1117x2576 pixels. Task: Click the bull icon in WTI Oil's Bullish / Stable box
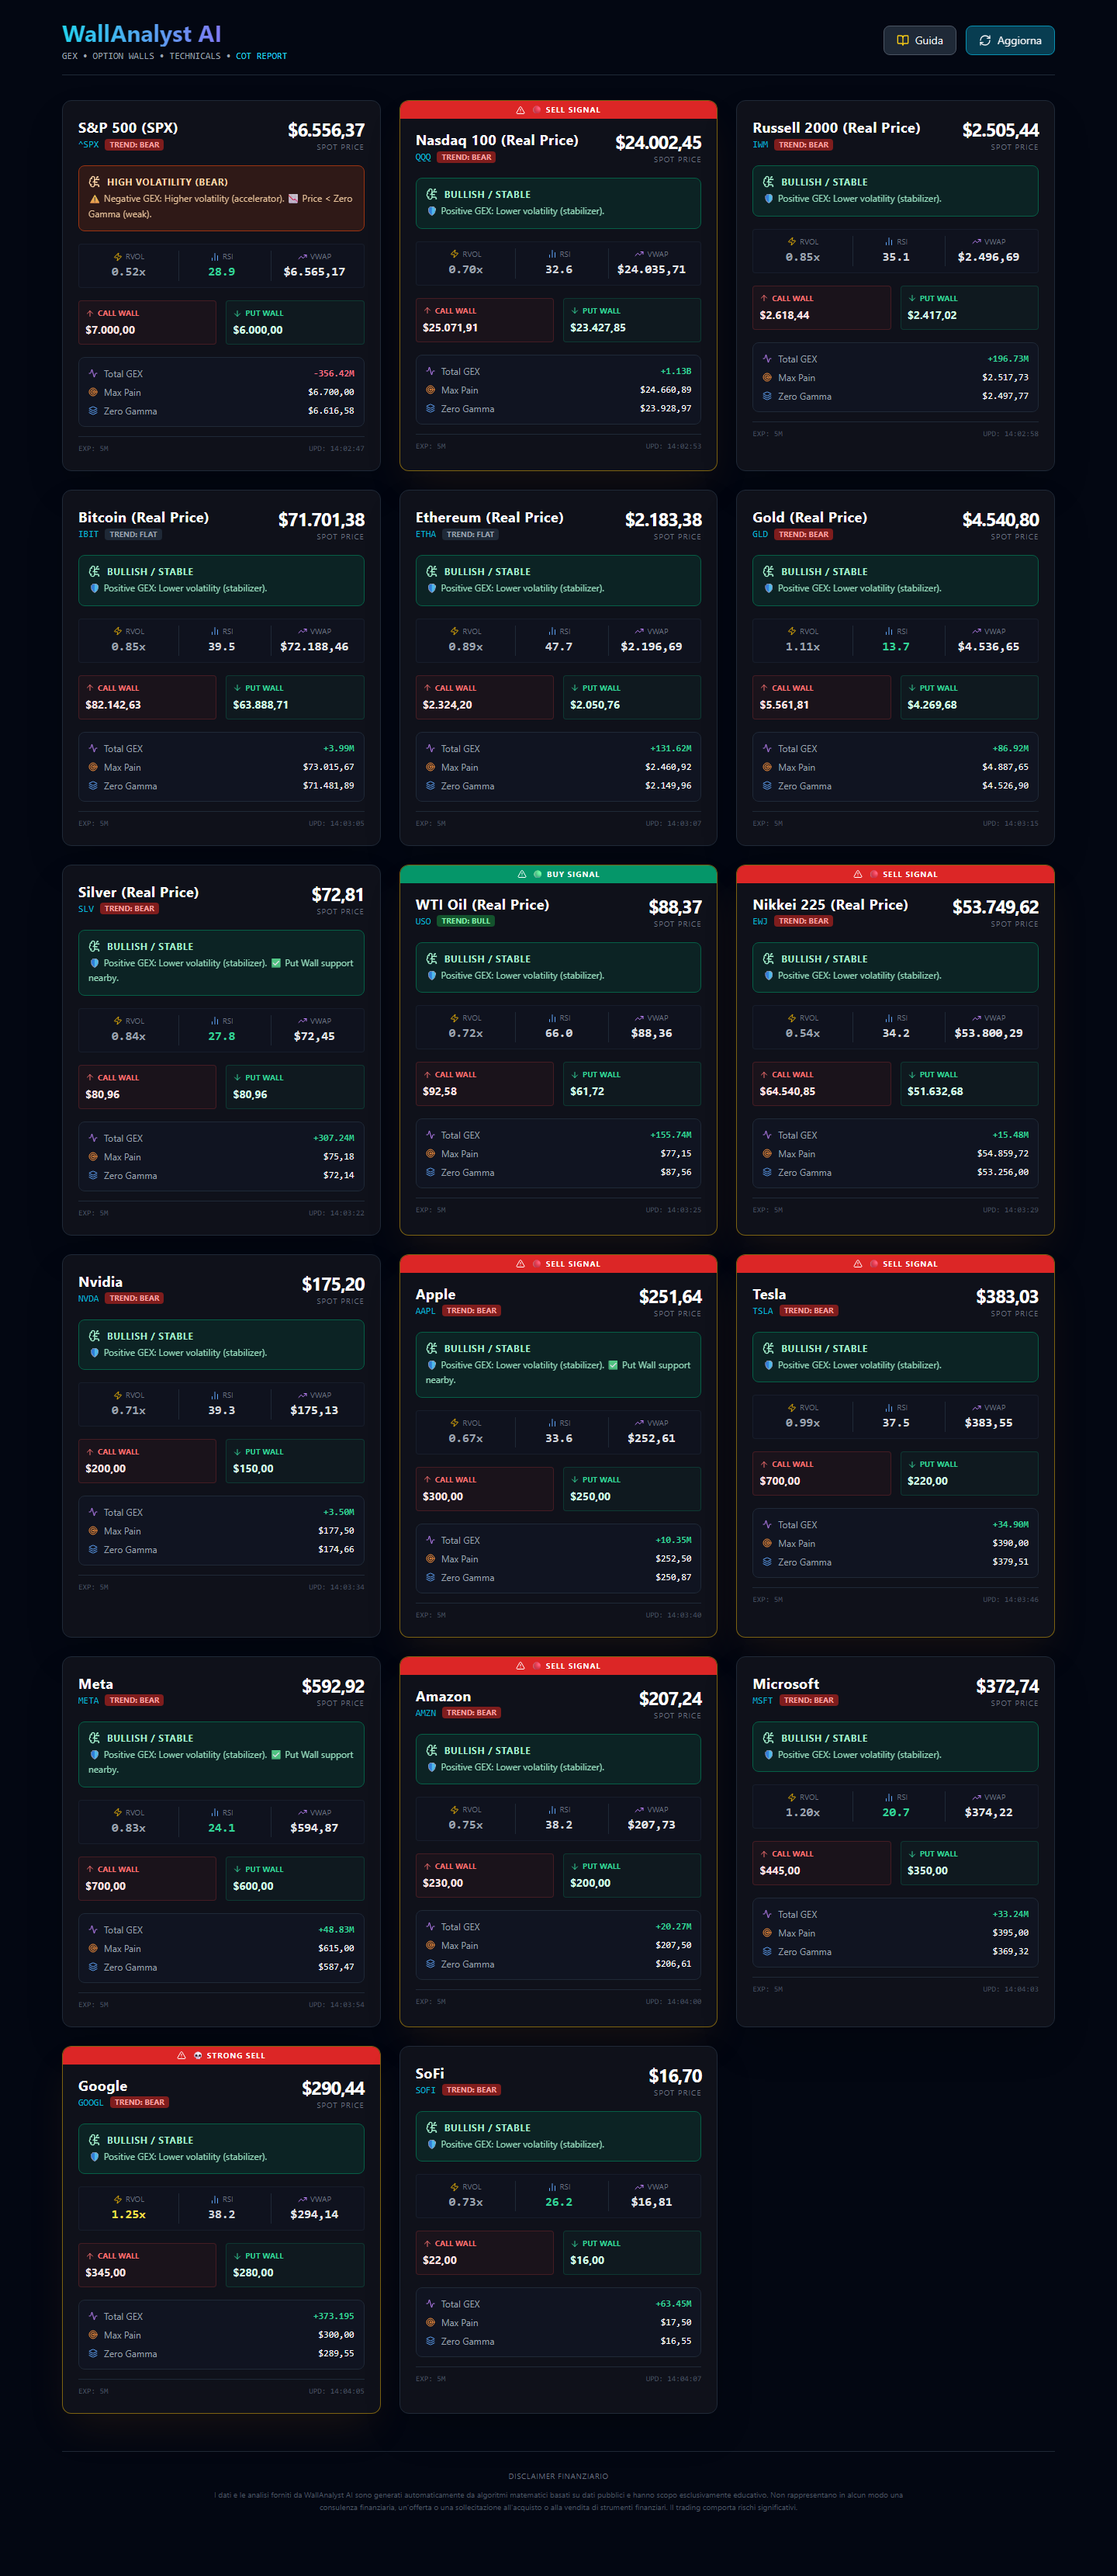[431, 959]
